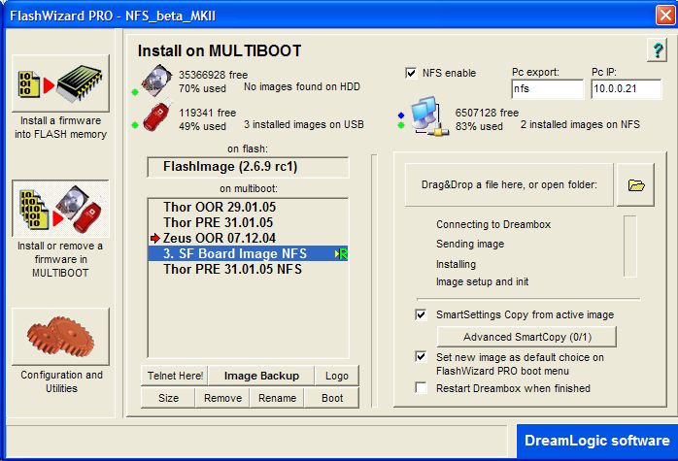Open Configuration and Utilities gears icon
The width and height of the screenshot is (678, 461).
pyautogui.click(x=60, y=337)
